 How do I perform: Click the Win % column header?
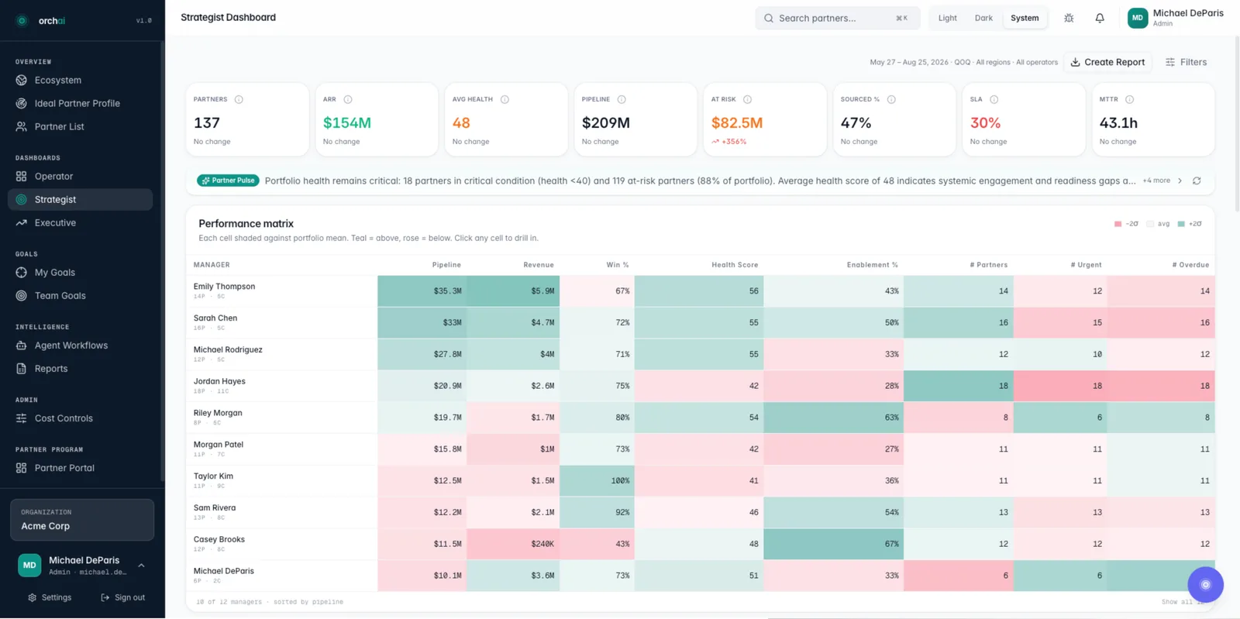click(618, 265)
